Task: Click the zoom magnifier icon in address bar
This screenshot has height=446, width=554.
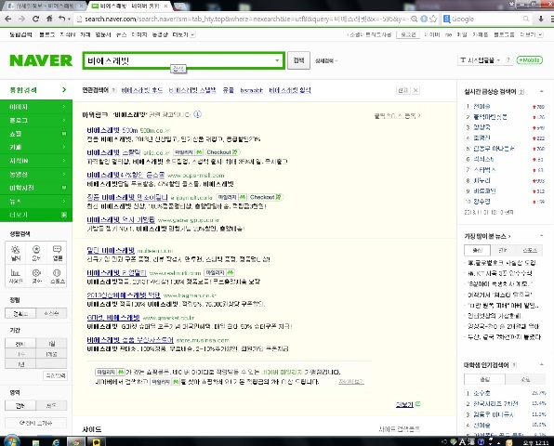Action: coord(414,20)
